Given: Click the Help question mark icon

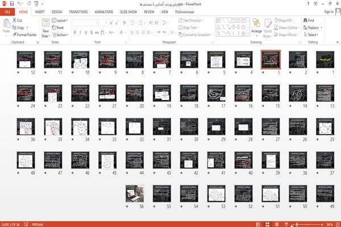Looking at the screenshot, I should 308,4.
